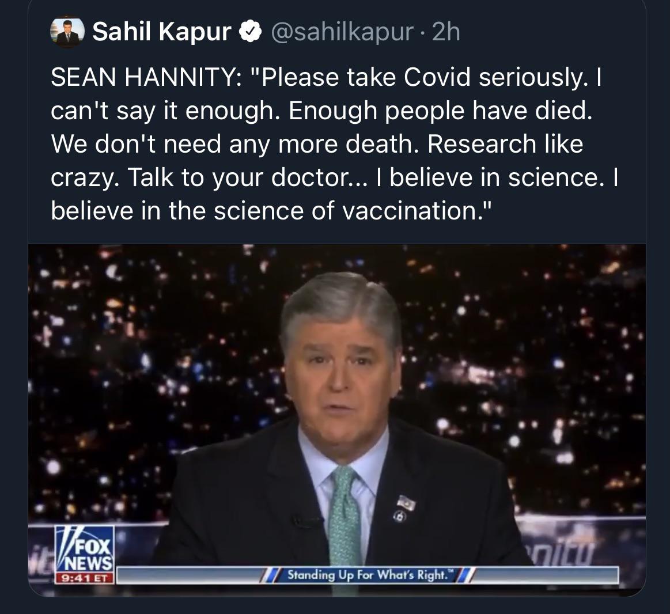The image size is (670, 614).
Task: Click the anchor's green patterned tie
Action: pyautogui.click(x=345, y=507)
